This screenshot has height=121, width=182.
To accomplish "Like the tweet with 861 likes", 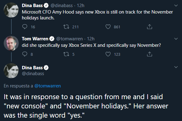I will [x=108, y=27].
